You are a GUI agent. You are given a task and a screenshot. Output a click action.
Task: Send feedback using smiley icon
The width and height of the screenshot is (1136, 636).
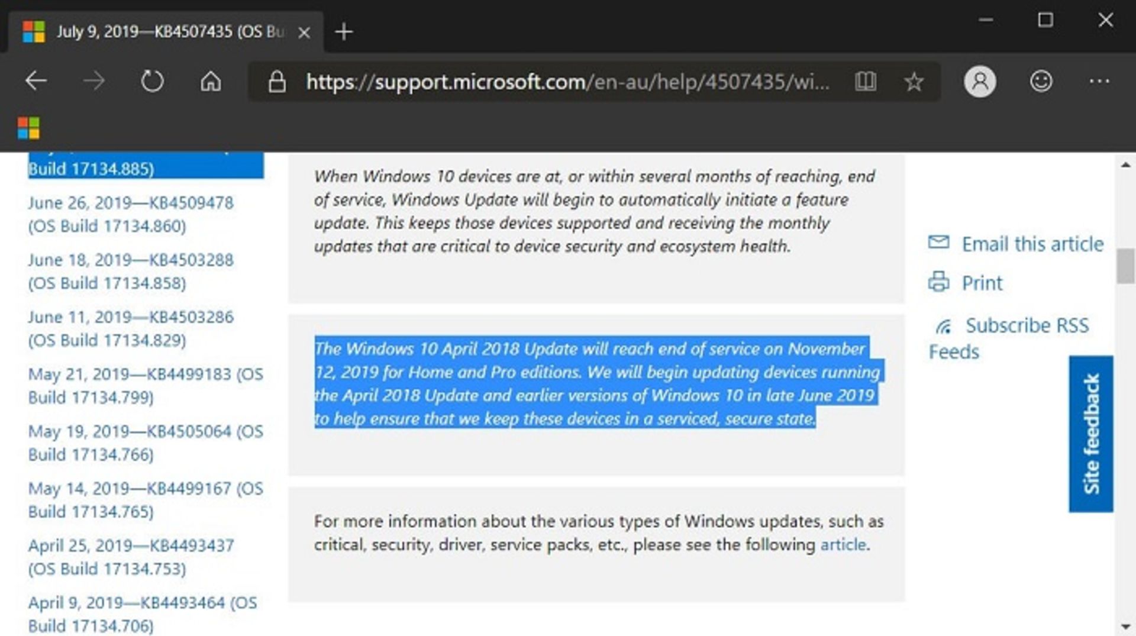pyautogui.click(x=1041, y=81)
